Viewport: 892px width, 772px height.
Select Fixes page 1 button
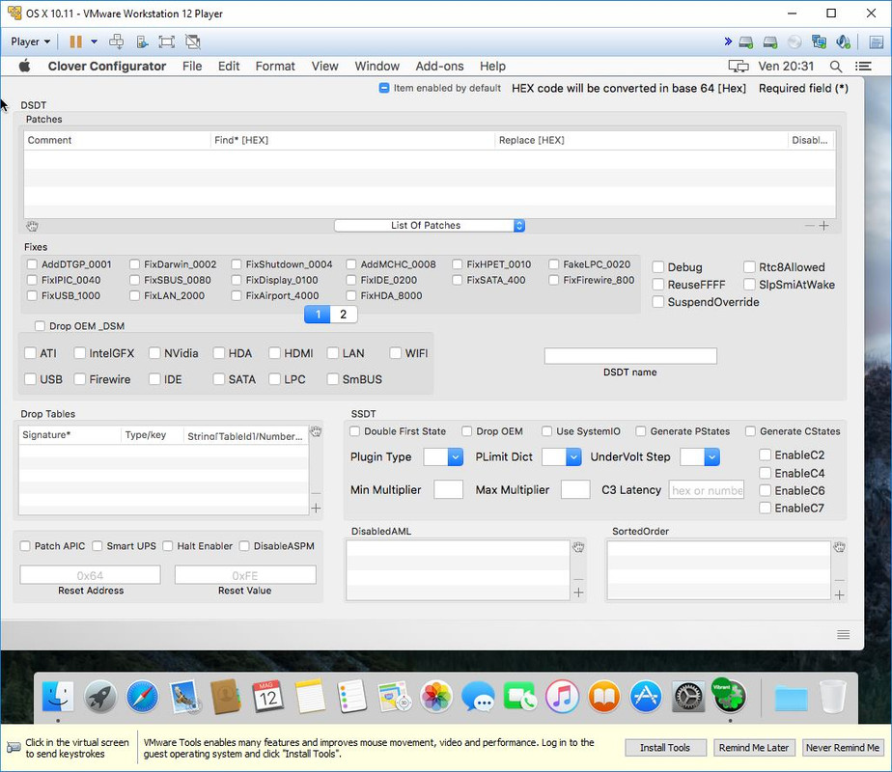coord(318,315)
